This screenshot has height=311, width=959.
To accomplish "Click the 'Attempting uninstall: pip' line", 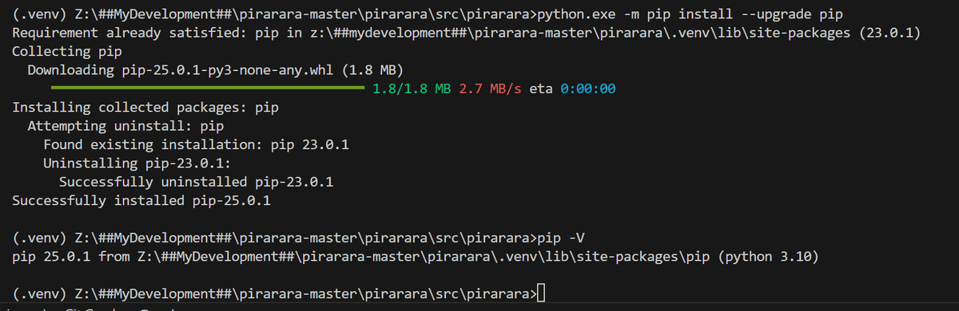I will click(x=125, y=126).
